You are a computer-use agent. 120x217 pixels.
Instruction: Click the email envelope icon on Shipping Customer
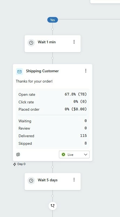tap(19, 71)
